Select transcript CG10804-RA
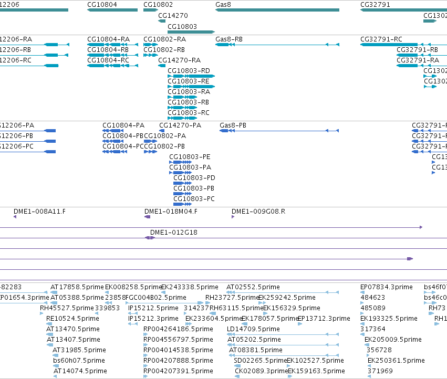The height and width of the screenshot is (379, 447). [112, 45]
